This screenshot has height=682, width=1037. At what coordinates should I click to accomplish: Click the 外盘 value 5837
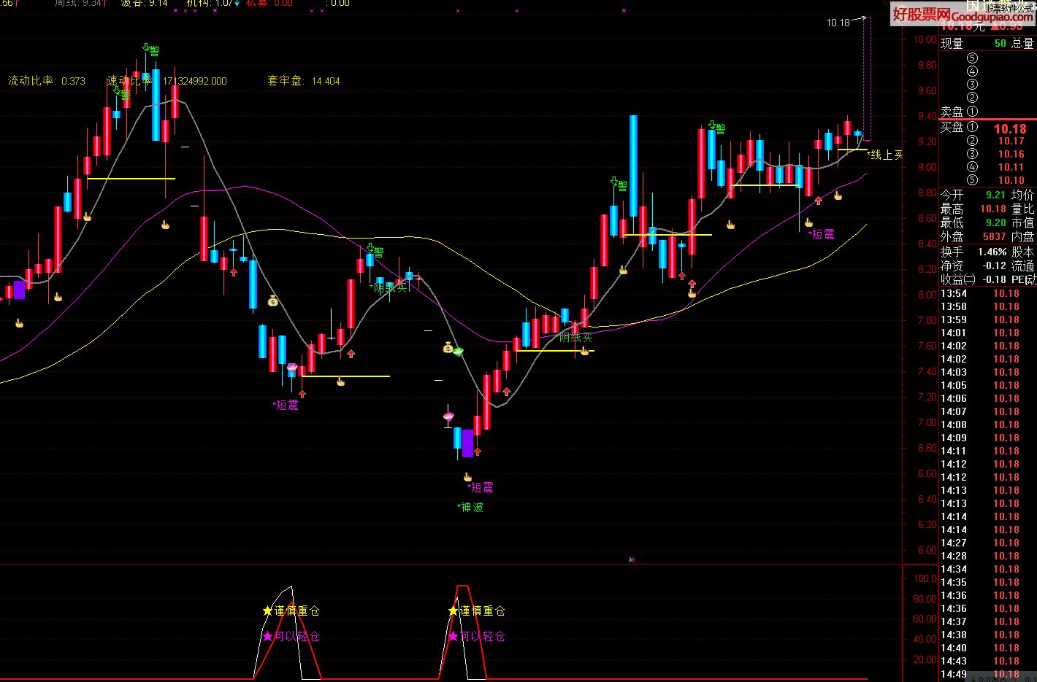(994, 236)
